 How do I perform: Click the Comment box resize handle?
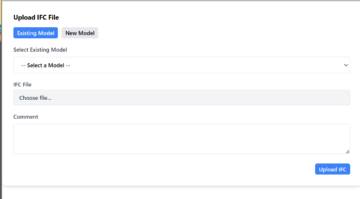coord(348,151)
